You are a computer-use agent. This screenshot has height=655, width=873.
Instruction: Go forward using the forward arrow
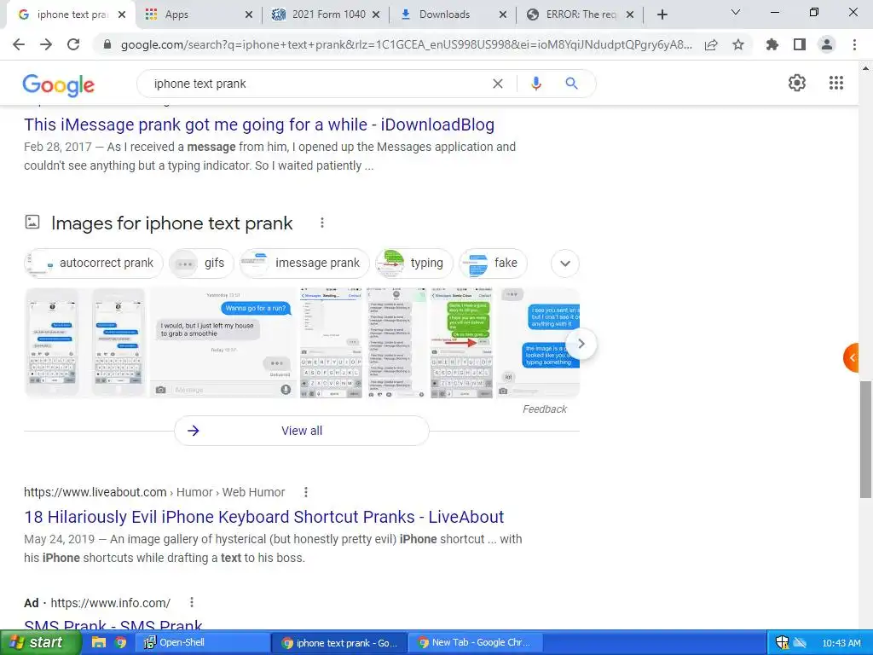(x=46, y=44)
